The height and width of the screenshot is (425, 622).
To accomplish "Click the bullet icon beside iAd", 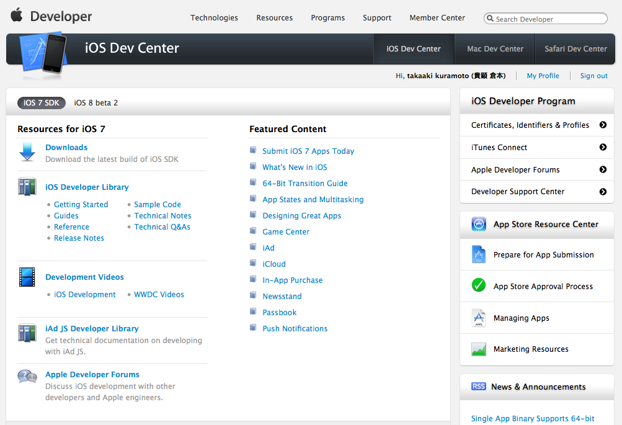I will point(252,247).
